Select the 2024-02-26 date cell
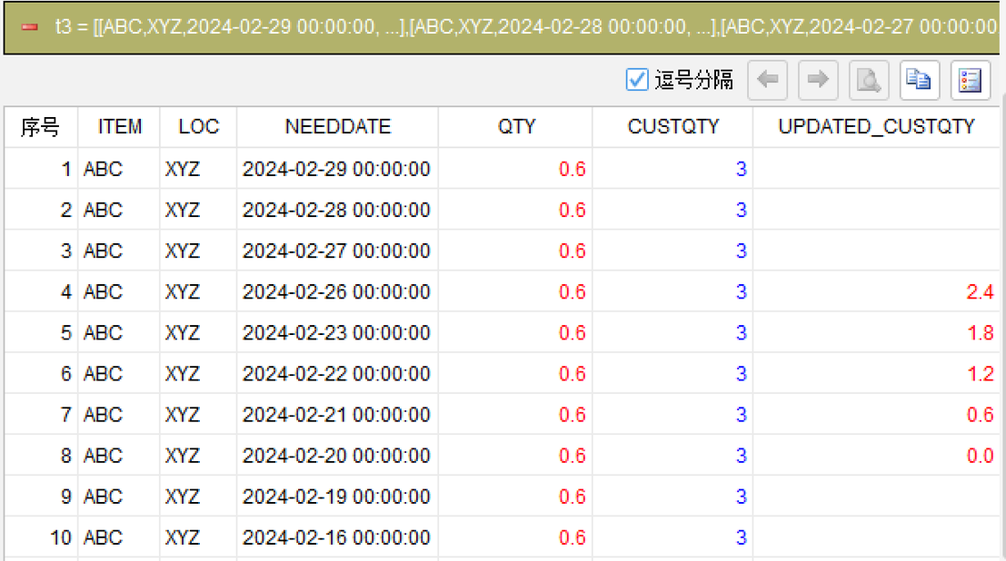This screenshot has width=1006, height=561. 336,291
